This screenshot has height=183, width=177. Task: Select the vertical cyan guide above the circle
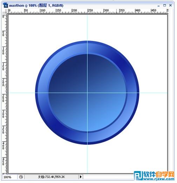click(87, 28)
